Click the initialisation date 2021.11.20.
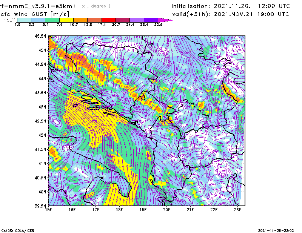The image size is (302, 233). coord(232,6)
